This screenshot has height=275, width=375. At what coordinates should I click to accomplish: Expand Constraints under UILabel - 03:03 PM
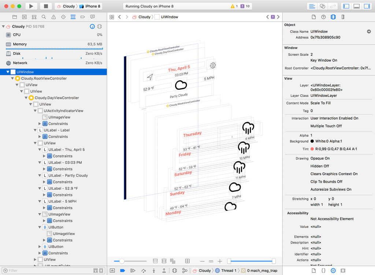(45, 169)
